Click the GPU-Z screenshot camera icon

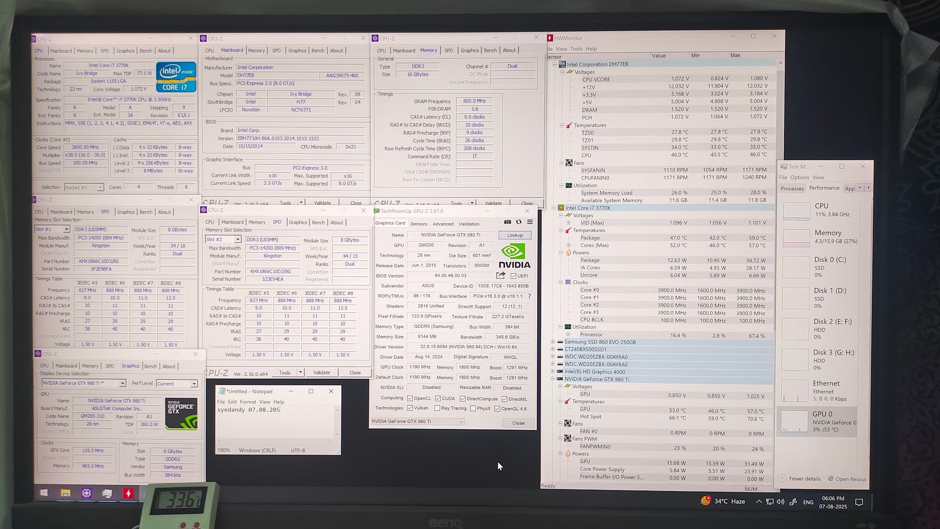point(507,222)
